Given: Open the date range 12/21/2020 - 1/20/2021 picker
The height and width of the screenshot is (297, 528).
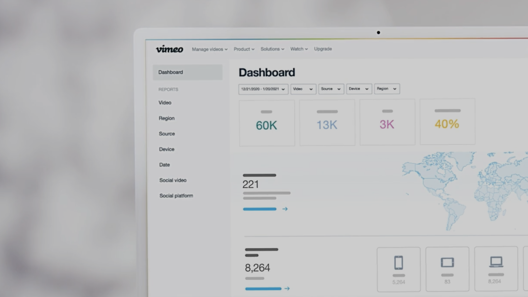Looking at the screenshot, I should (263, 89).
